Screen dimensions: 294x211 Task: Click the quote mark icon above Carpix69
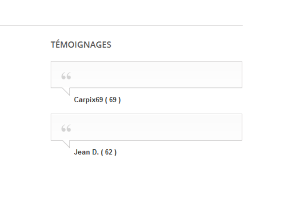66,76
